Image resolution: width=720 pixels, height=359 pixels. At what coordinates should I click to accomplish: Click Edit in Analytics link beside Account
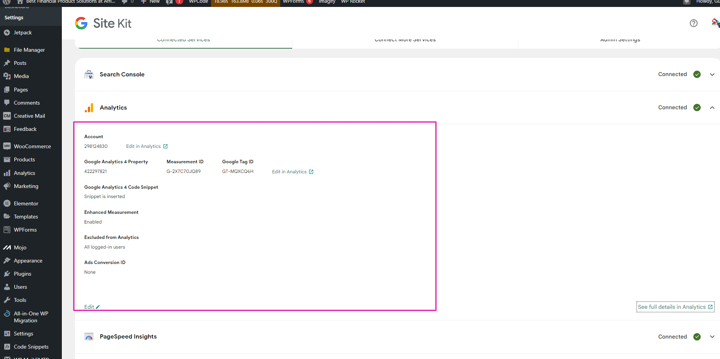click(146, 146)
